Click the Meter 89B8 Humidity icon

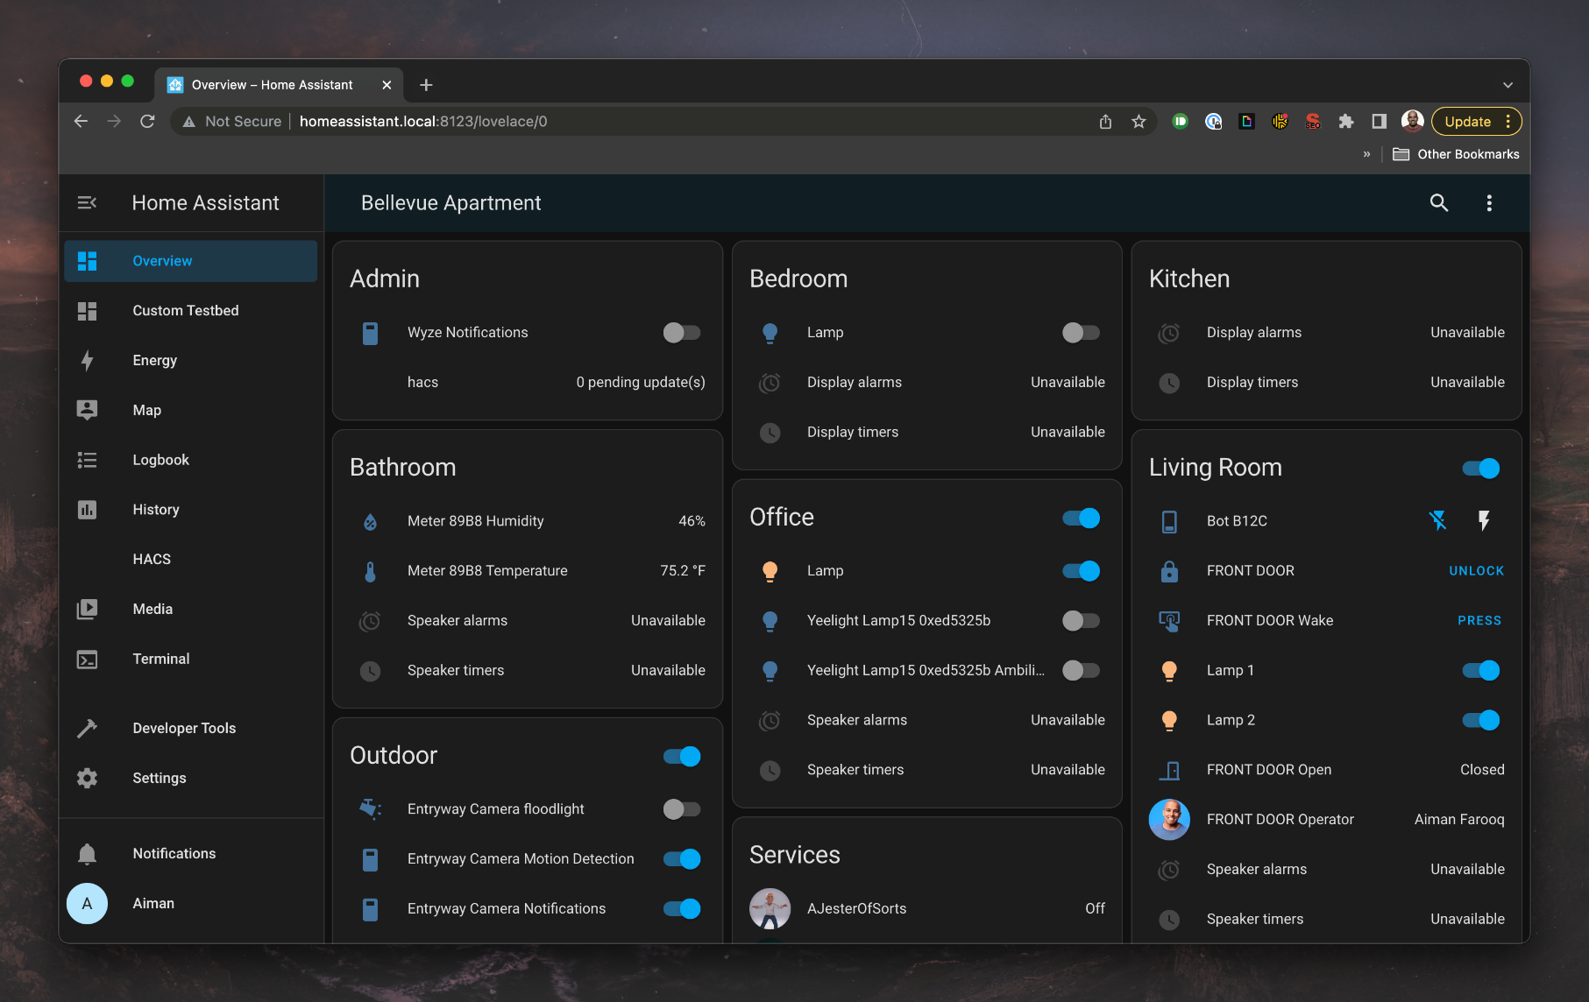[x=370, y=522]
